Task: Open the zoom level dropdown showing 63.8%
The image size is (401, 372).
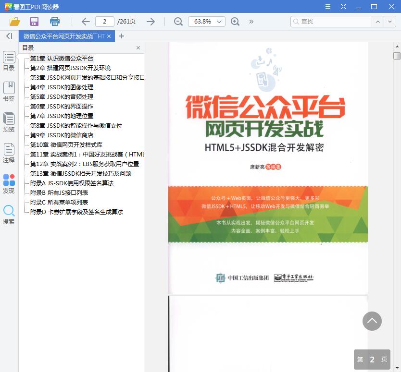Action: [207, 22]
